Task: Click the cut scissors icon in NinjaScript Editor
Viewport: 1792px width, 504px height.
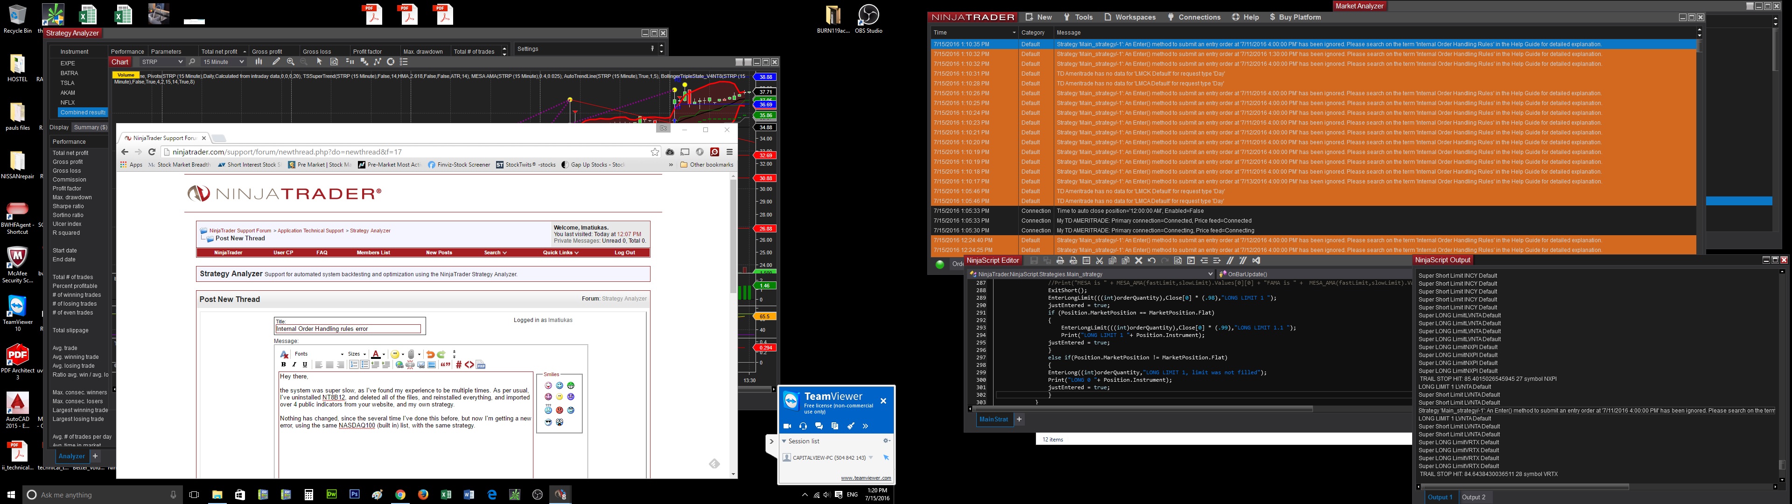Action: tap(1100, 261)
